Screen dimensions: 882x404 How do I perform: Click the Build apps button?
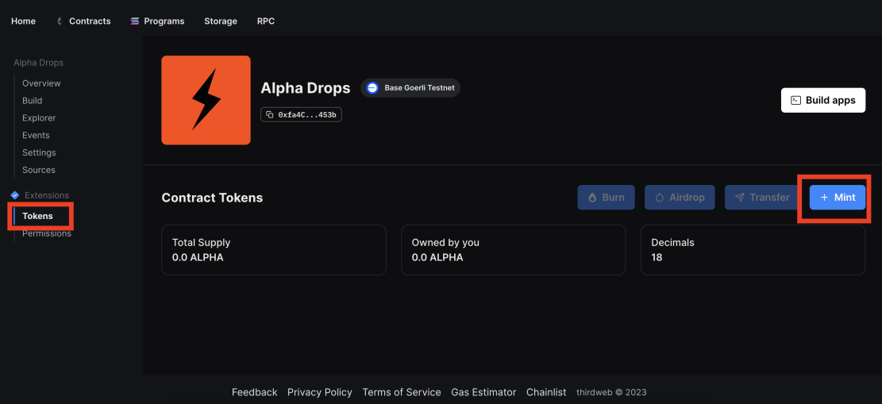click(823, 100)
